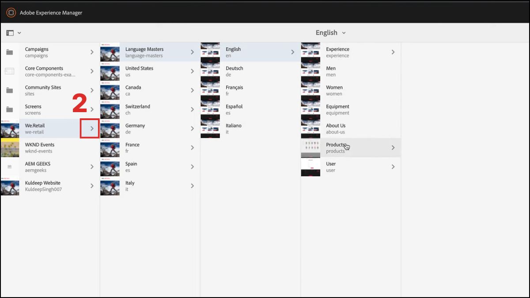Click the Italiano language row
Viewport: 530px width, 298px height.
(x=250, y=128)
